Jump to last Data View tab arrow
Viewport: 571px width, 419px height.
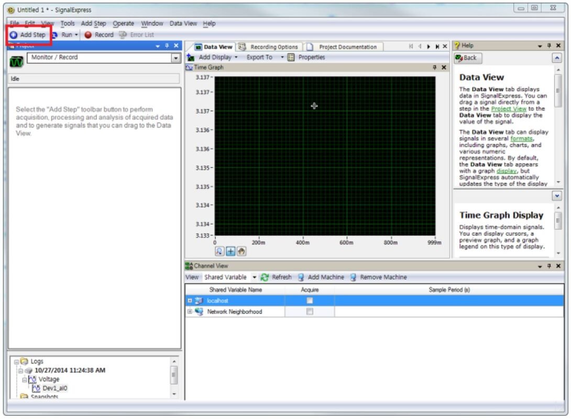(437, 47)
